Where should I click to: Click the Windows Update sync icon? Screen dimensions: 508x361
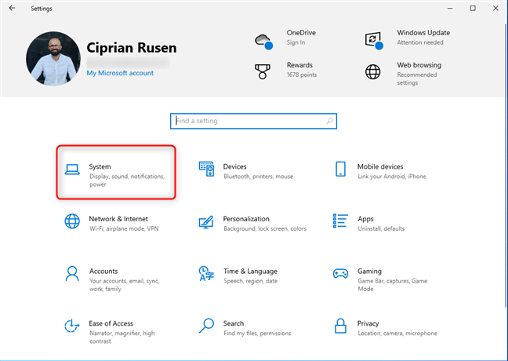[x=374, y=41]
